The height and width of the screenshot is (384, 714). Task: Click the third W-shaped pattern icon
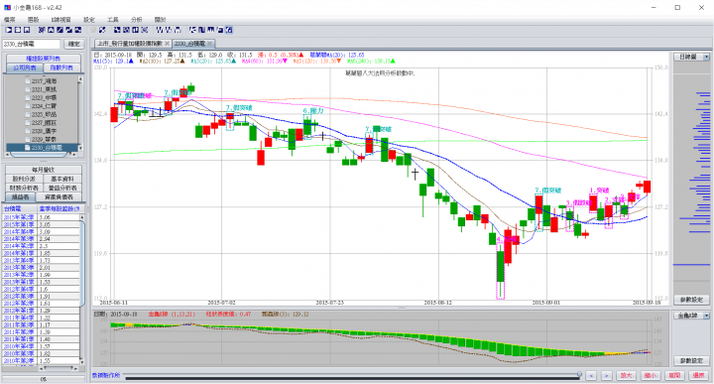[178, 30]
